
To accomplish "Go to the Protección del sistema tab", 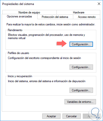I will click(x=55, y=17).
